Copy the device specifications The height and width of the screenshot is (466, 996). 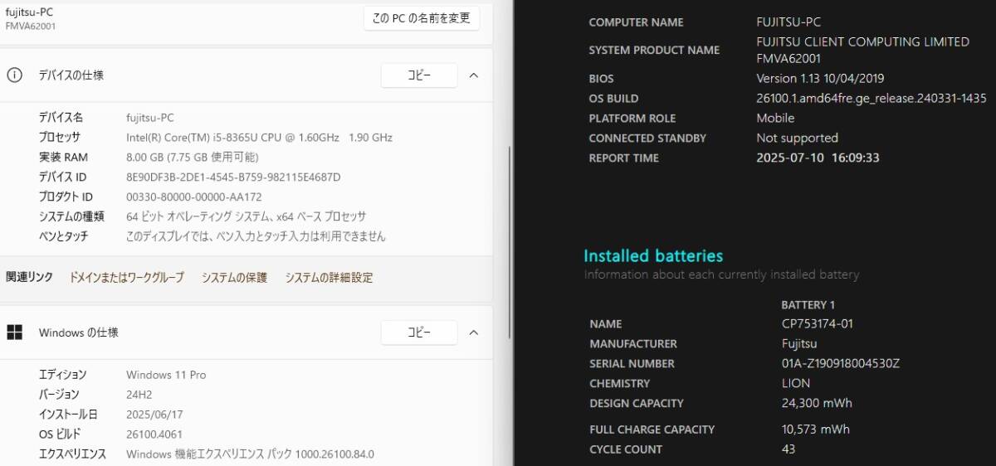pos(419,75)
